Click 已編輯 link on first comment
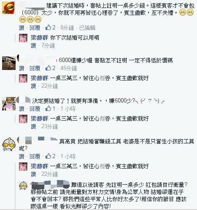Screen dimensions: 197x210 [87, 28]
